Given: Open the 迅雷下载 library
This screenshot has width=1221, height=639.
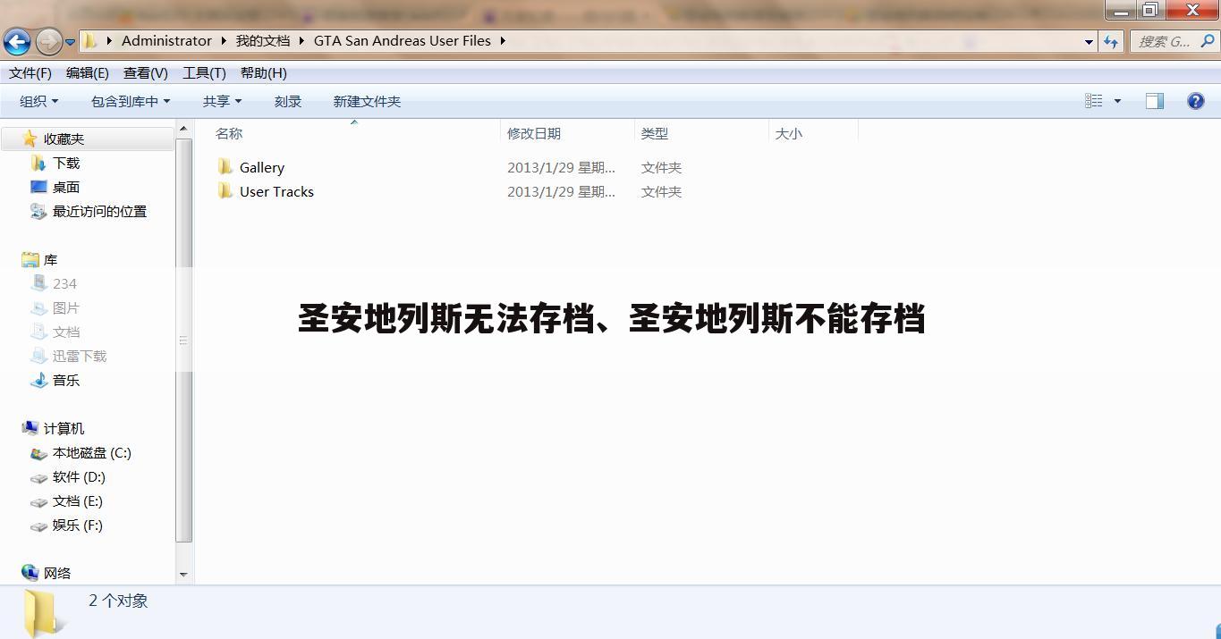Looking at the screenshot, I should (x=80, y=356).
